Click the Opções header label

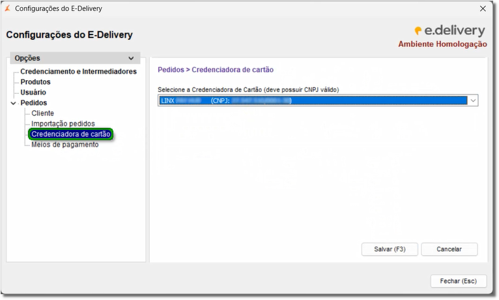pos(27,58)
